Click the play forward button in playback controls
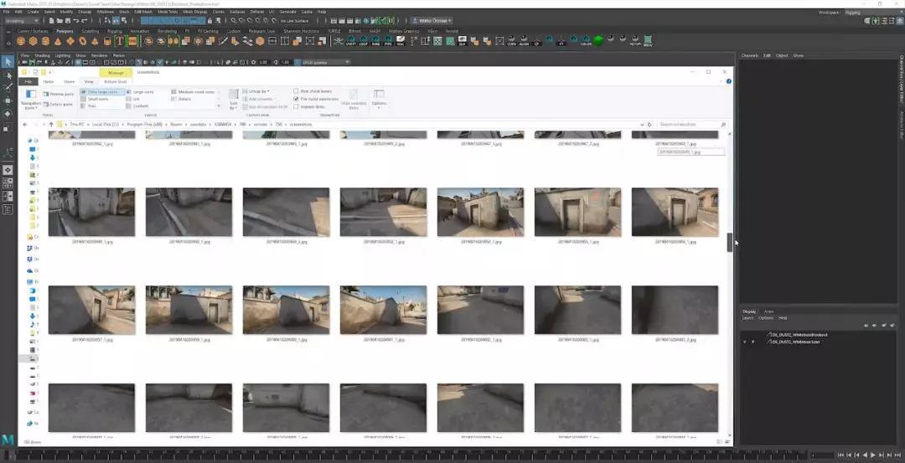 coord(873,455)
